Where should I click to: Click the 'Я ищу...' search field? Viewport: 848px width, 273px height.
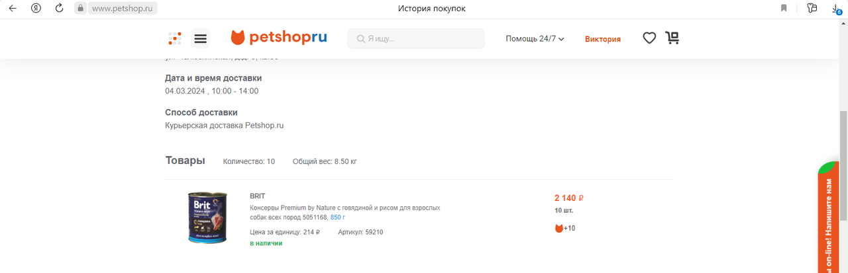[x=416, y=38]
